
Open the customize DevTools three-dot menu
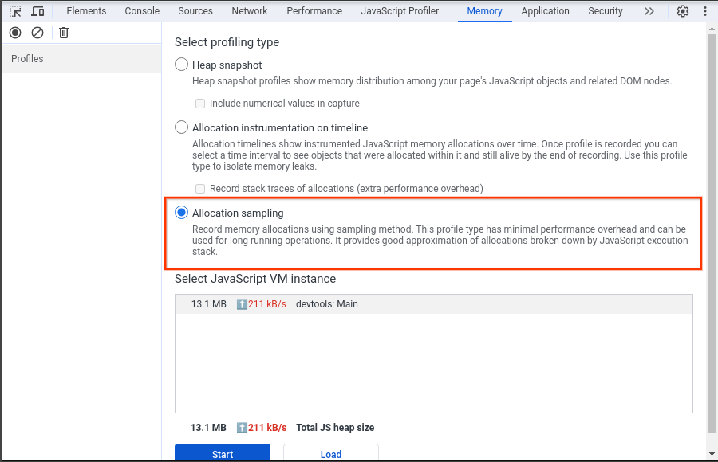(x=705, y=10)
